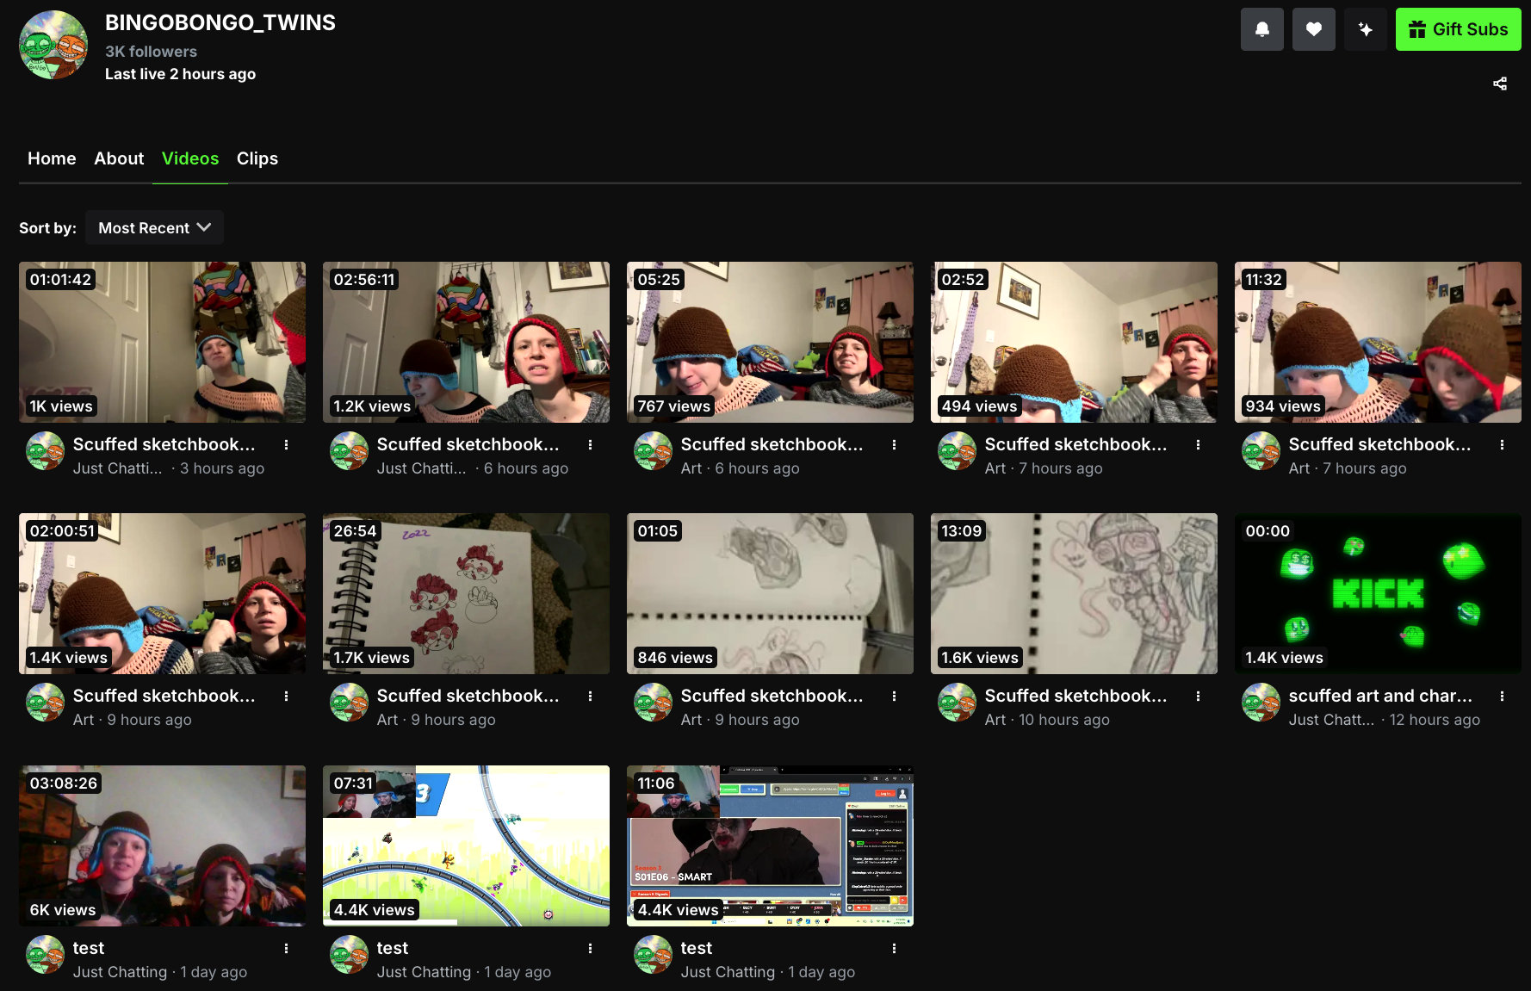This screenshot has width=1531, height=991.
Task: Open the 11:32 video thumbnail
Action: (1378, 342)
